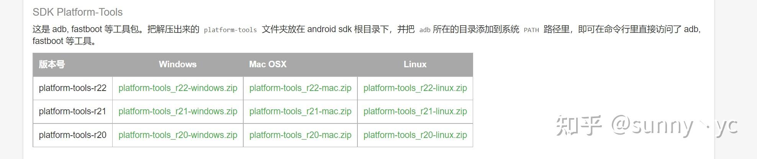
Task: Download platform-tools_r20-linux.zip
Action: point(415,135)
